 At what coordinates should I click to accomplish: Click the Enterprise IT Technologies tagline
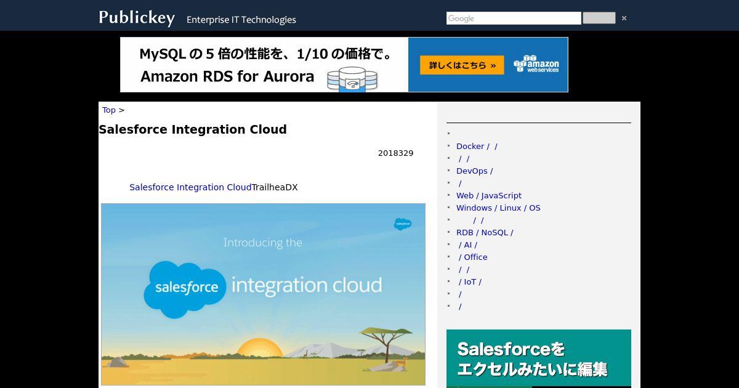241,20
